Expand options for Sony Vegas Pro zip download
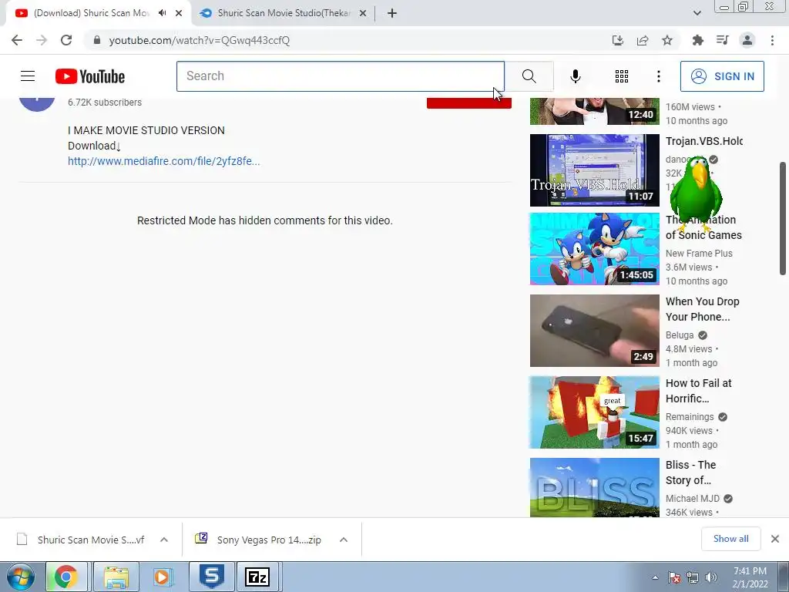The height and width of the screenshot is (592, 789). coord(344,540)
